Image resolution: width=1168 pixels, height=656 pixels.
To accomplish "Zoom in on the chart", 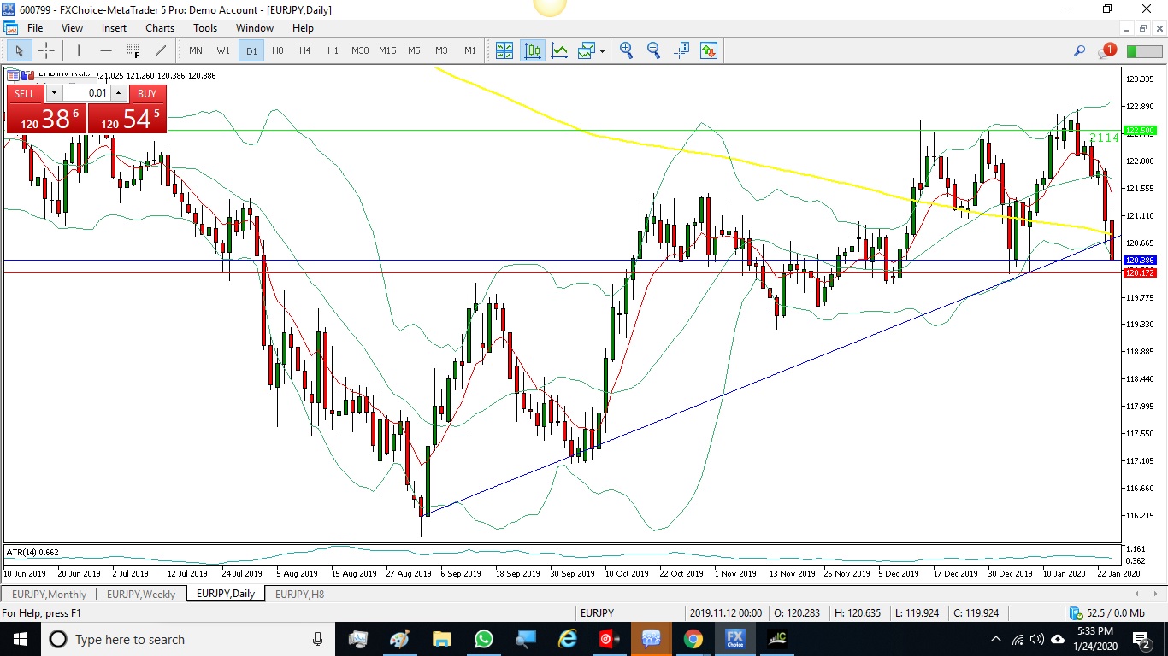I will tap(627, 50).
